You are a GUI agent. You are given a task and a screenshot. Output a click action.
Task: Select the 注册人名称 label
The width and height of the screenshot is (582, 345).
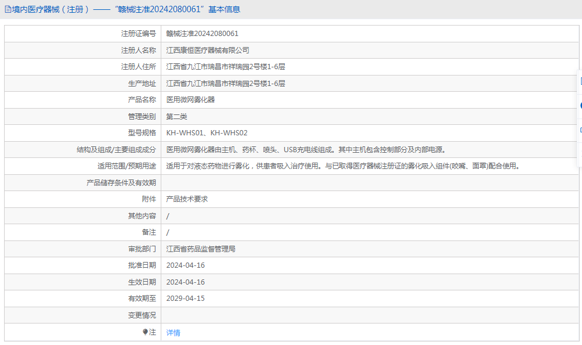click(139, 50)
